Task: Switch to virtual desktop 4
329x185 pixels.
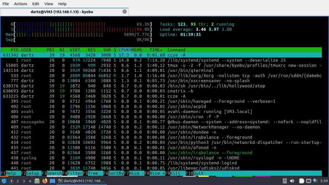Action: pos(30,181)
